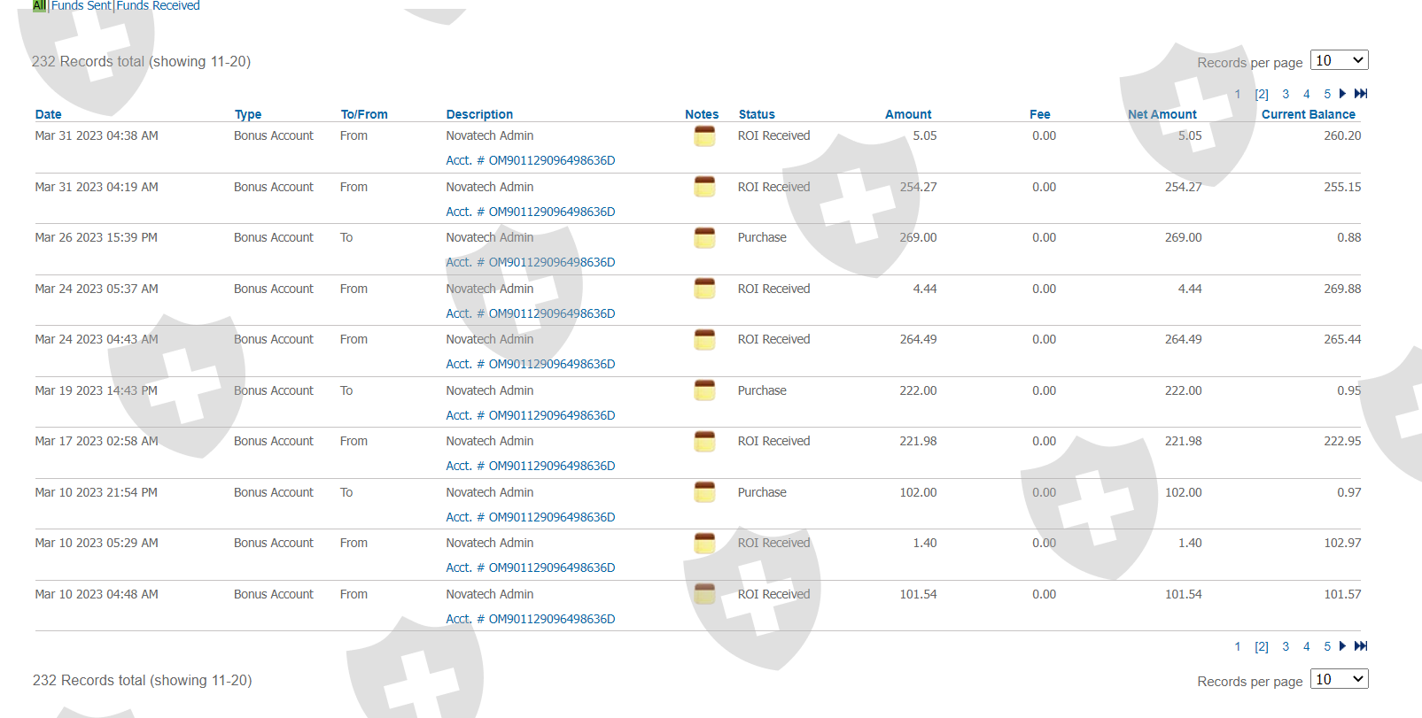Viewport: 1422px width, 718px height.
Task: Open notes for Mar 24 05:37 AM transaction
Action: [704, 289]
